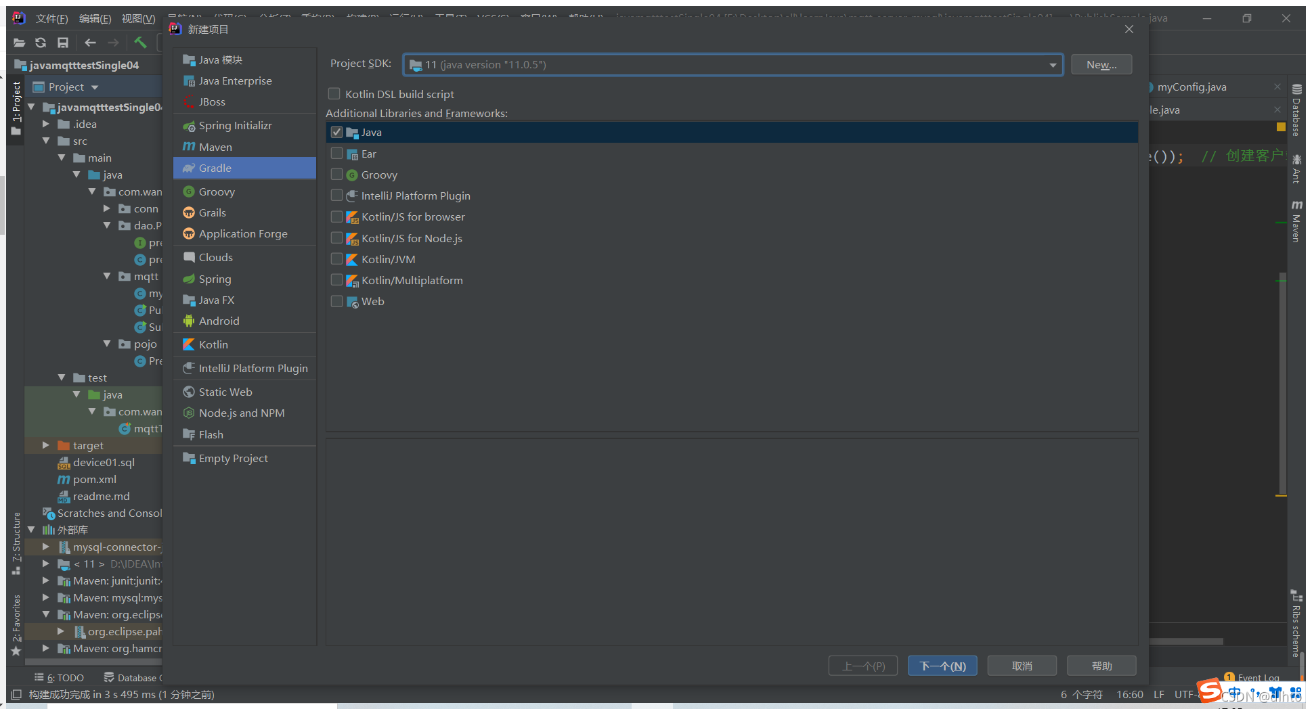Expand the target folder
Image resolution: width=1312 pixels, height=709 pixels.
[46, 445]
